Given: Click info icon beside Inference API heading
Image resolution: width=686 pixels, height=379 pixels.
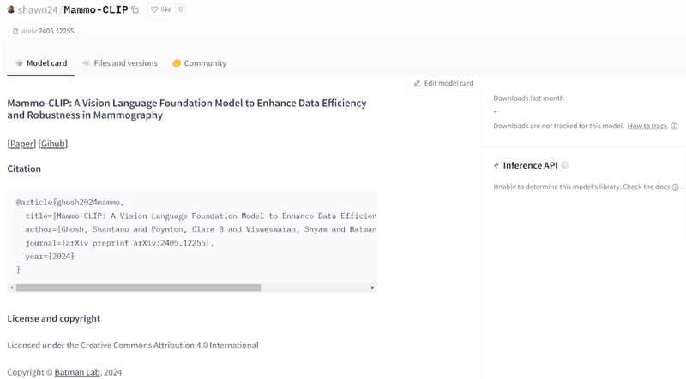Looking at the screenshot, I should click(564, 165).
